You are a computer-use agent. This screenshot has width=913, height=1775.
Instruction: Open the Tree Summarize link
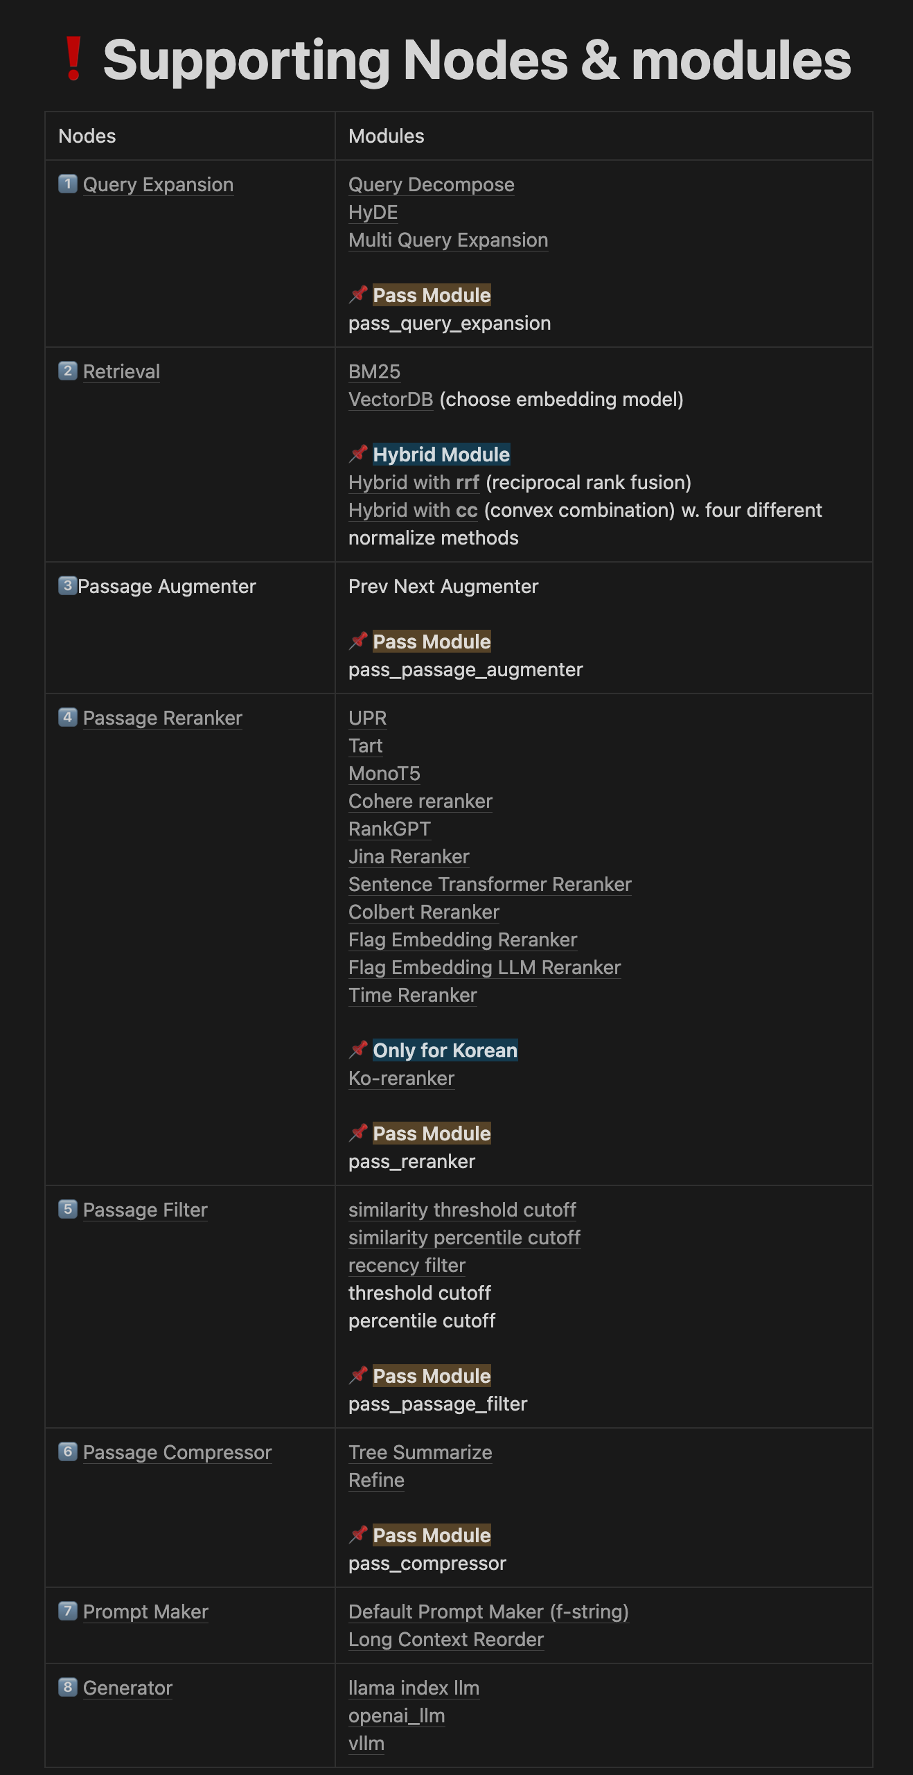(x=420, y=1453)
